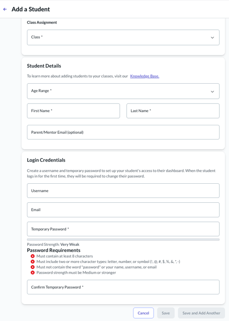Click red X beside character types requirement
This screenshot has width=229, height=321.
[33, 262]
